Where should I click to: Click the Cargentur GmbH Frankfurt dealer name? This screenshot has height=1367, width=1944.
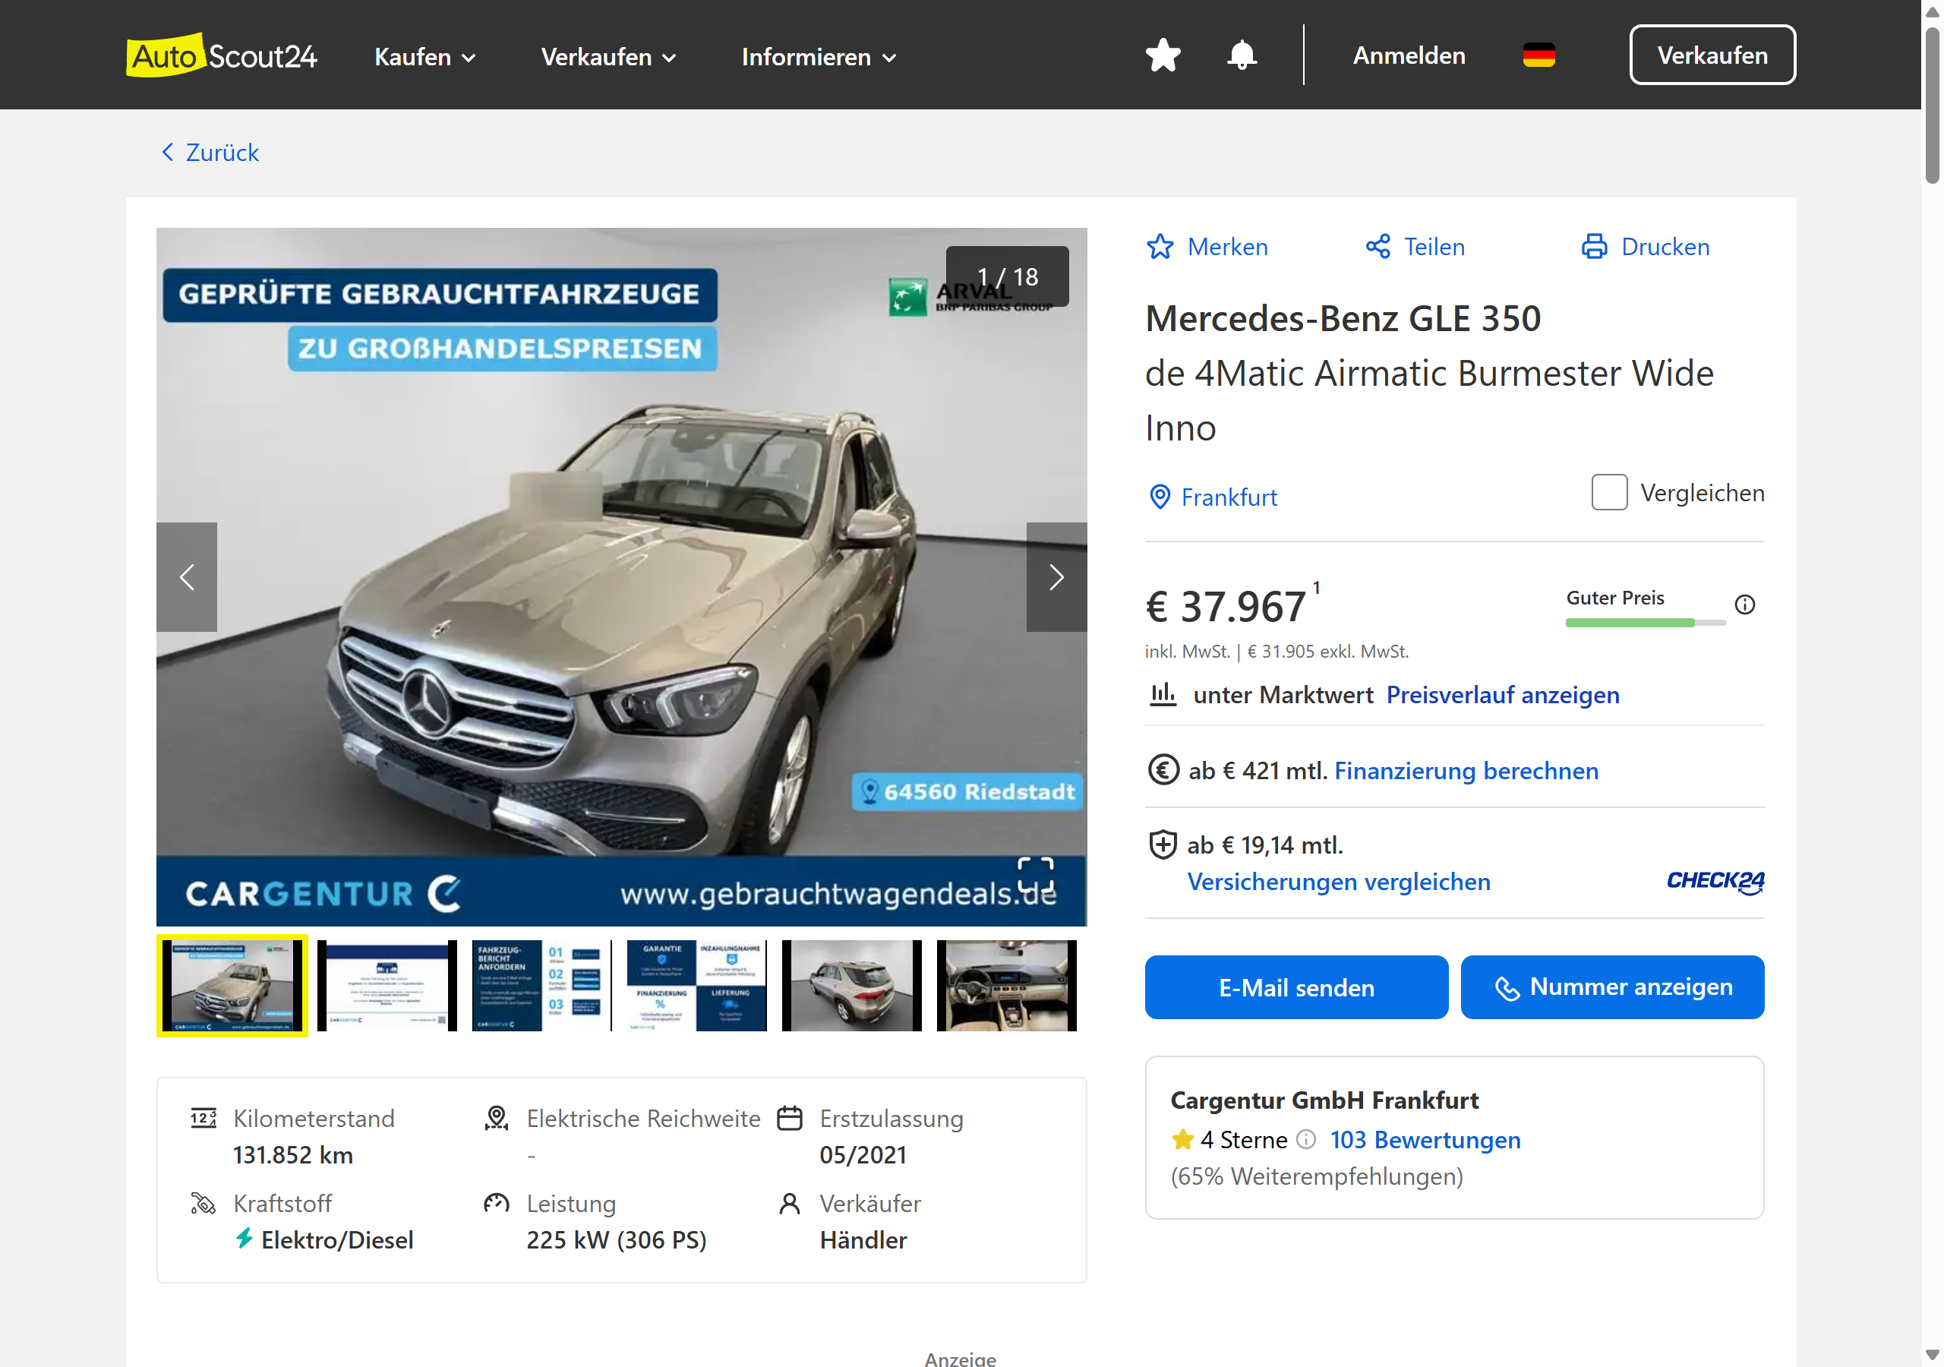coord(1324,1100)
